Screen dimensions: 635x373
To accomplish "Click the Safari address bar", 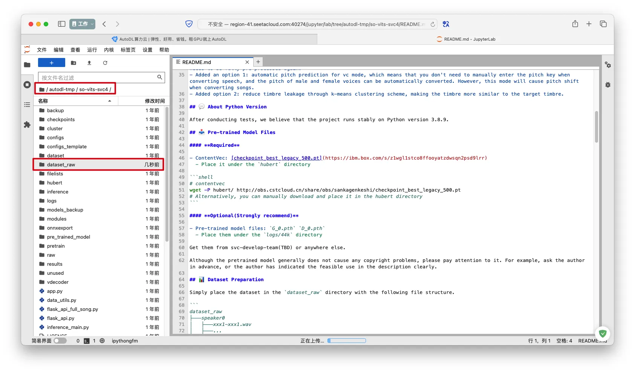I will pos(317,24).
